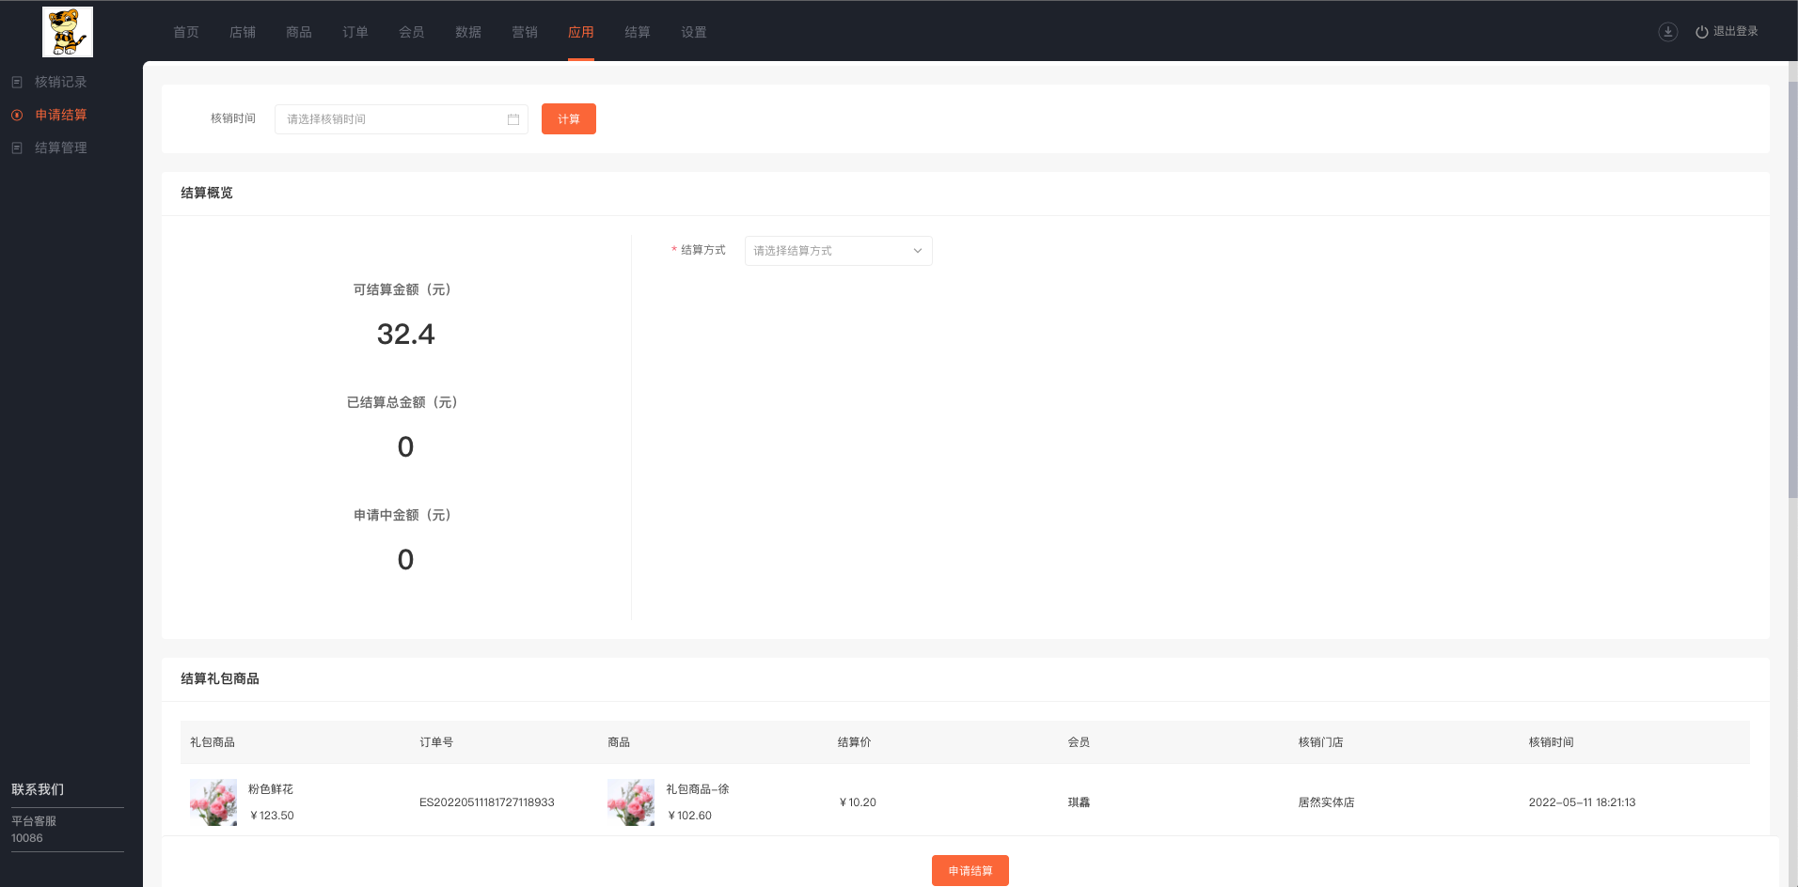
Task: Click the 粉色鲜花 gift package thumbnail
Action: click(x=213, y=802)
